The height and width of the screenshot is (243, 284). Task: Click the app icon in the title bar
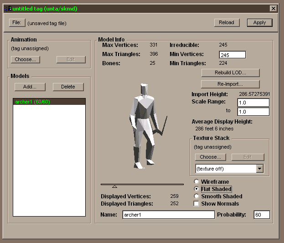click(x=7, y=8)
